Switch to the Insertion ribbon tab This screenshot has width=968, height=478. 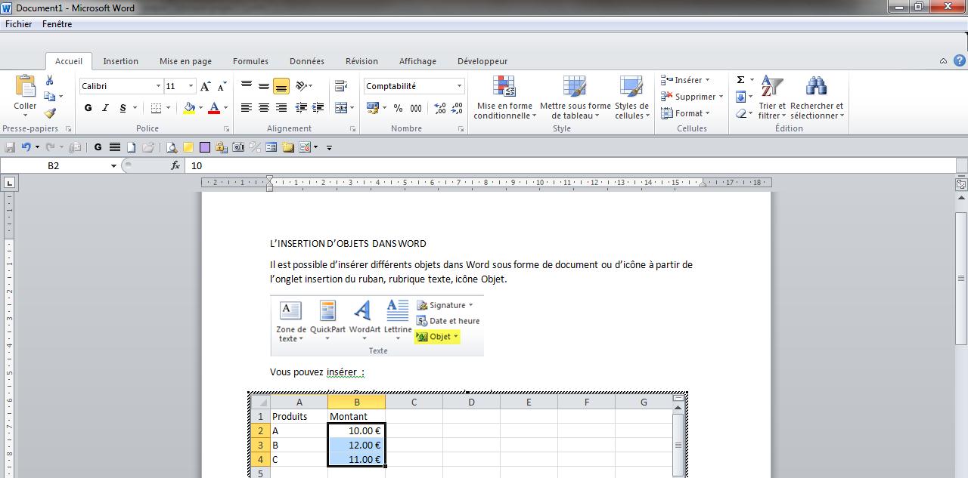coord(121,61)
